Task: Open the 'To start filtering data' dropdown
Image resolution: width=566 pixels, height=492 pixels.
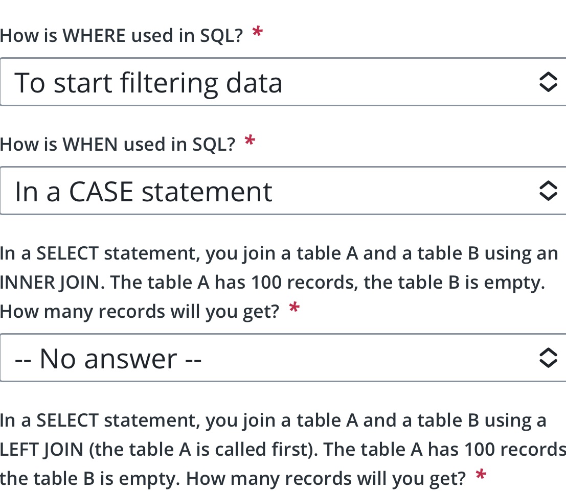Action: coord(205,82)
